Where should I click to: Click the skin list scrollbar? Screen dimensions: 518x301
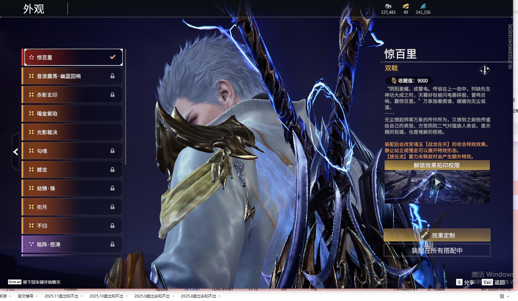(125, 107)
